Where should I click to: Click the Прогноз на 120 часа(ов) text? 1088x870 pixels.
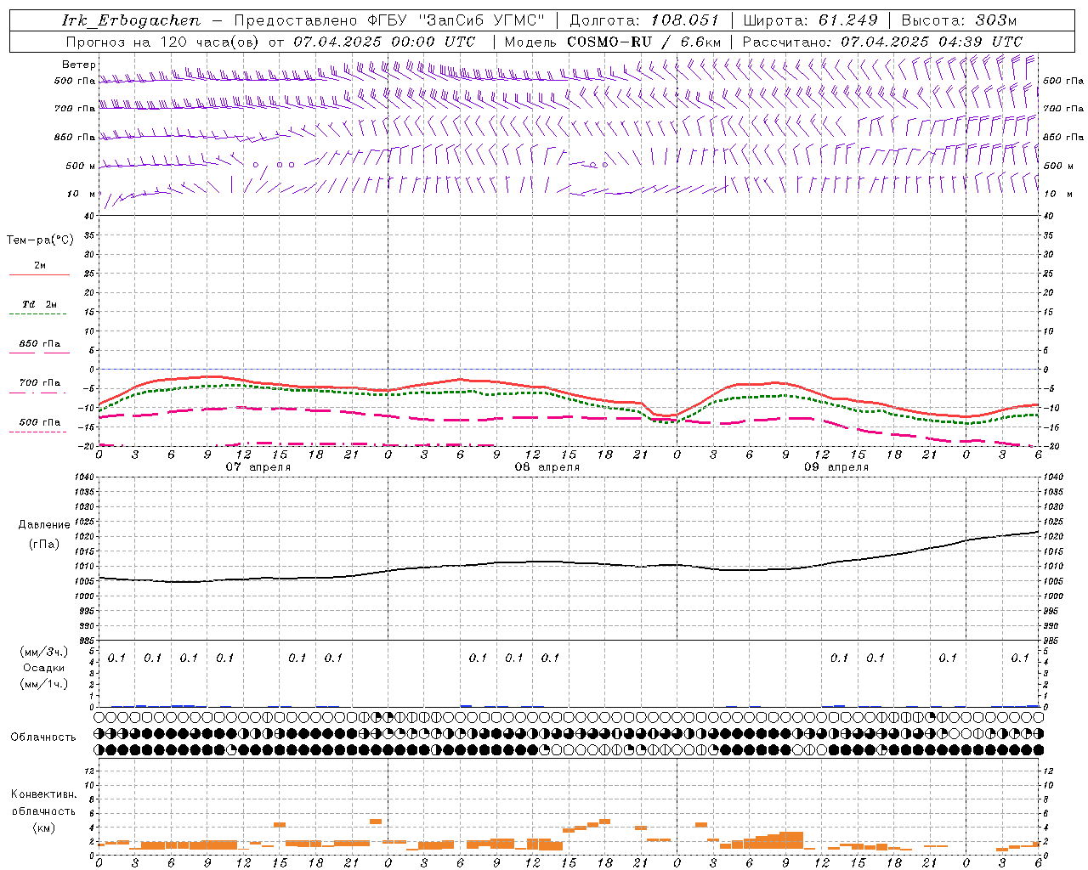coord(164,42)
